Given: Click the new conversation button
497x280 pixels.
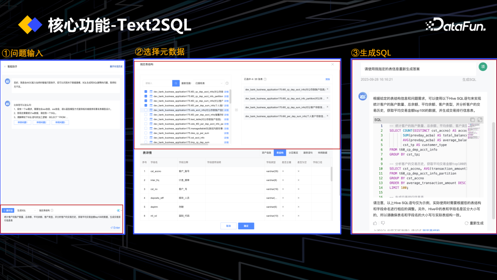Looking at the screenshot, I should tap(8, 210).
